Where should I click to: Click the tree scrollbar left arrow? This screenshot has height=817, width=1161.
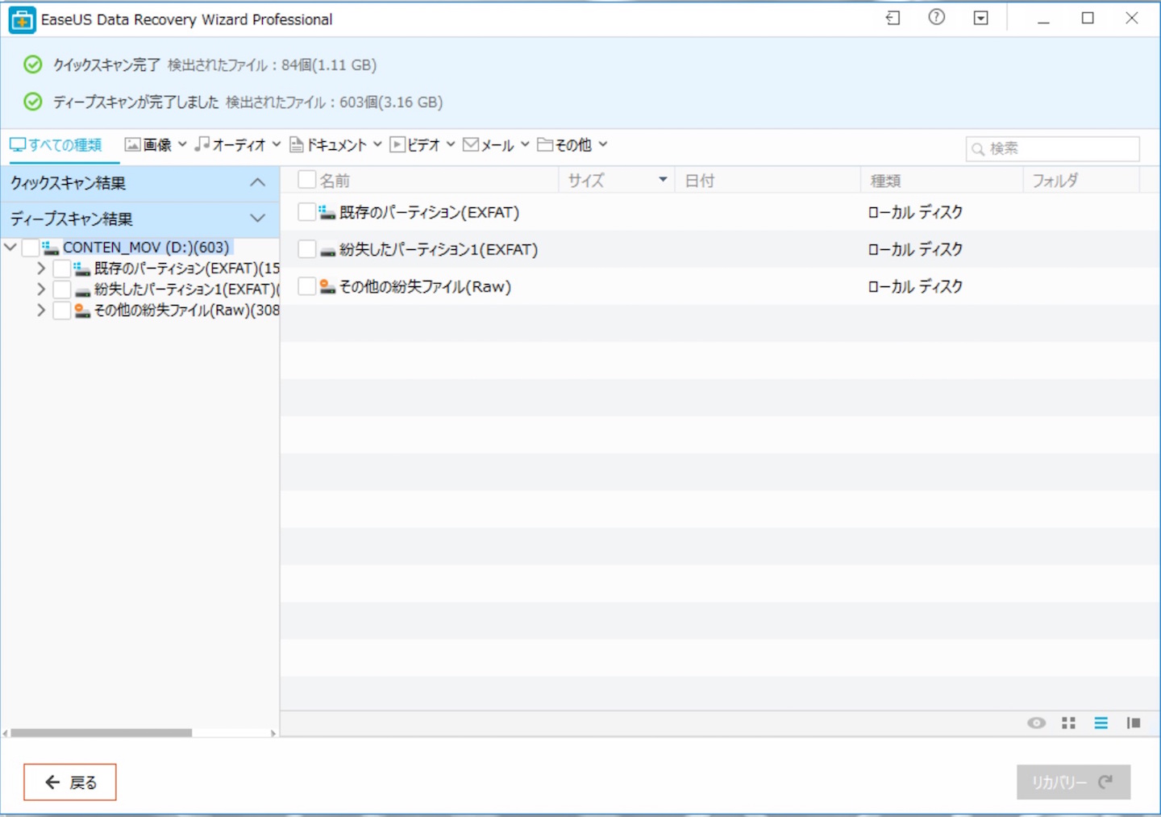(6, 733)
